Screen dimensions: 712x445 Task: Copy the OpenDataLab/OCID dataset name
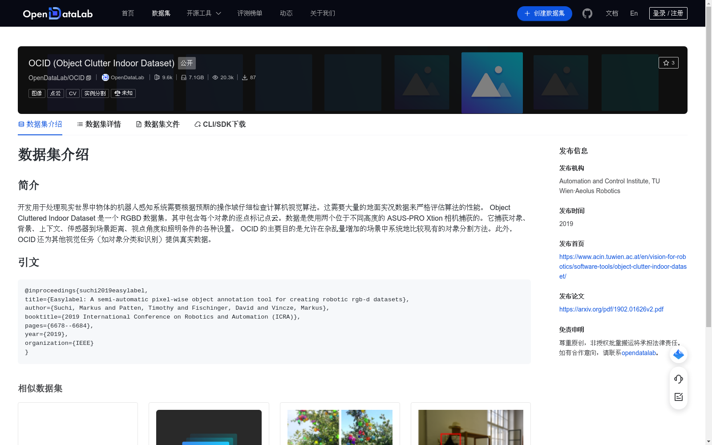tap(89, 77)
